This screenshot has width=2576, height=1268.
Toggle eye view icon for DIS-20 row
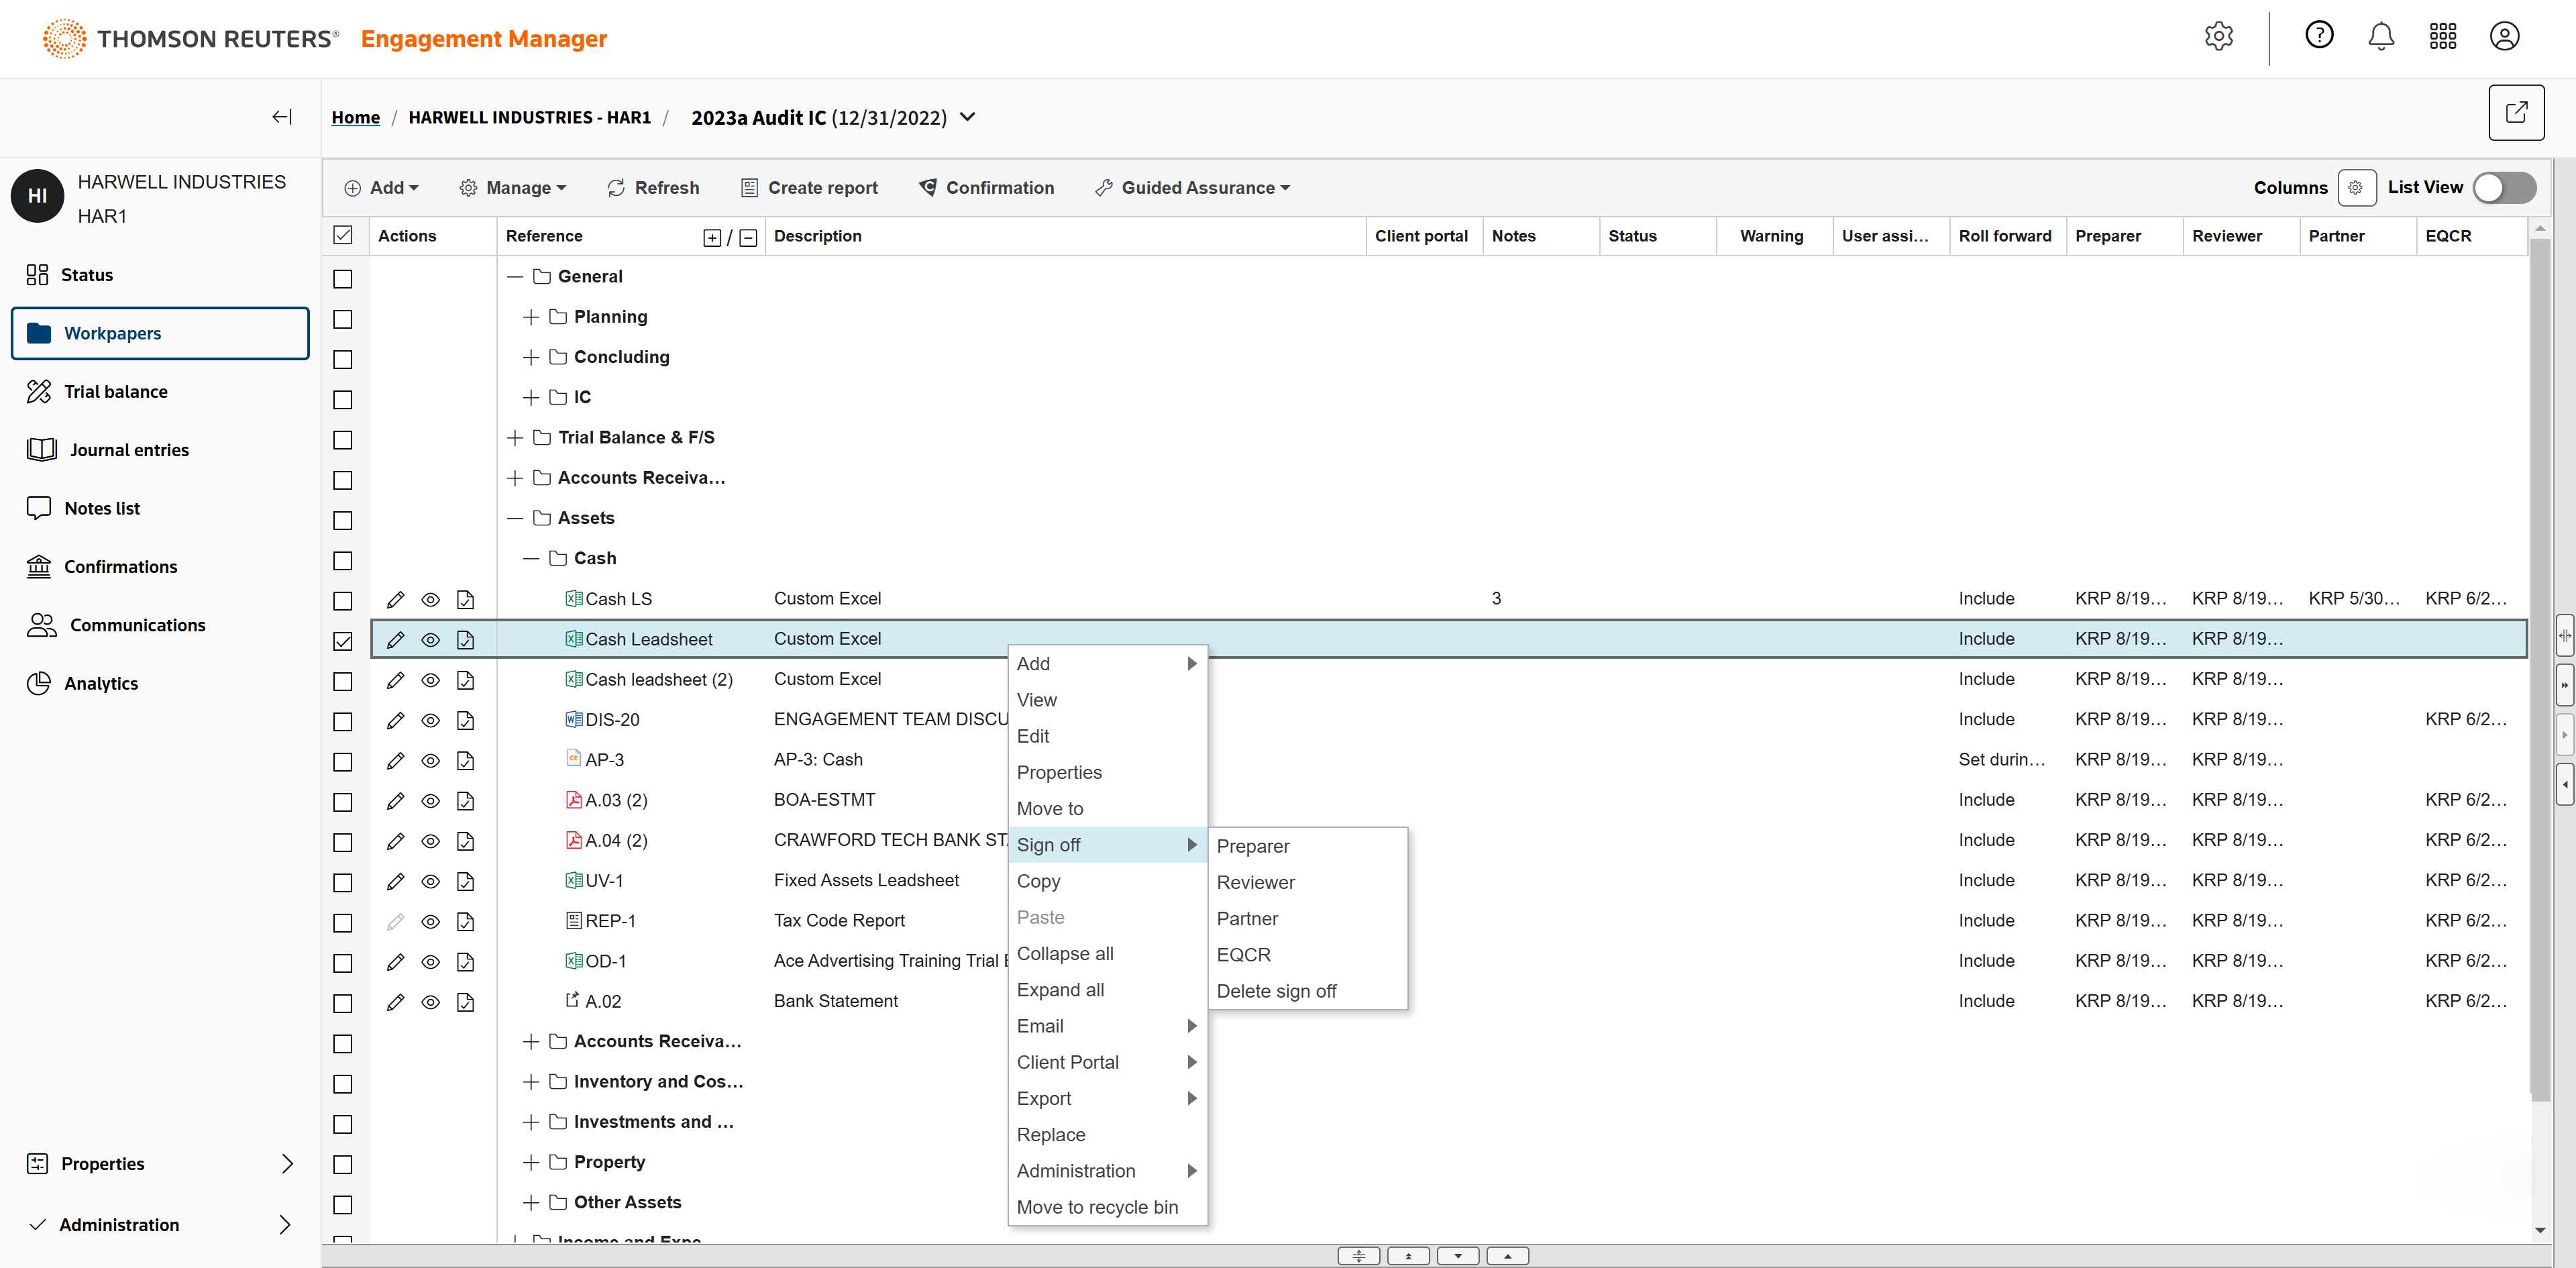tap(430, 720)
